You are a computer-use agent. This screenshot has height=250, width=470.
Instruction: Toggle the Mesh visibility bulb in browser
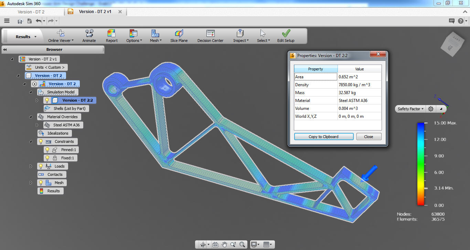[41, 183]
